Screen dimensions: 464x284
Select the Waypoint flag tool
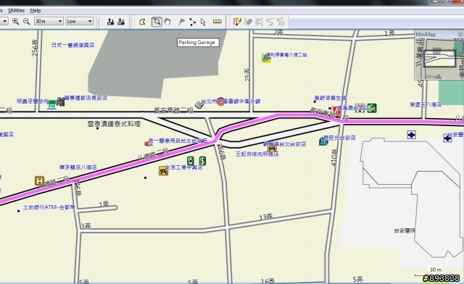coord(182,22)
